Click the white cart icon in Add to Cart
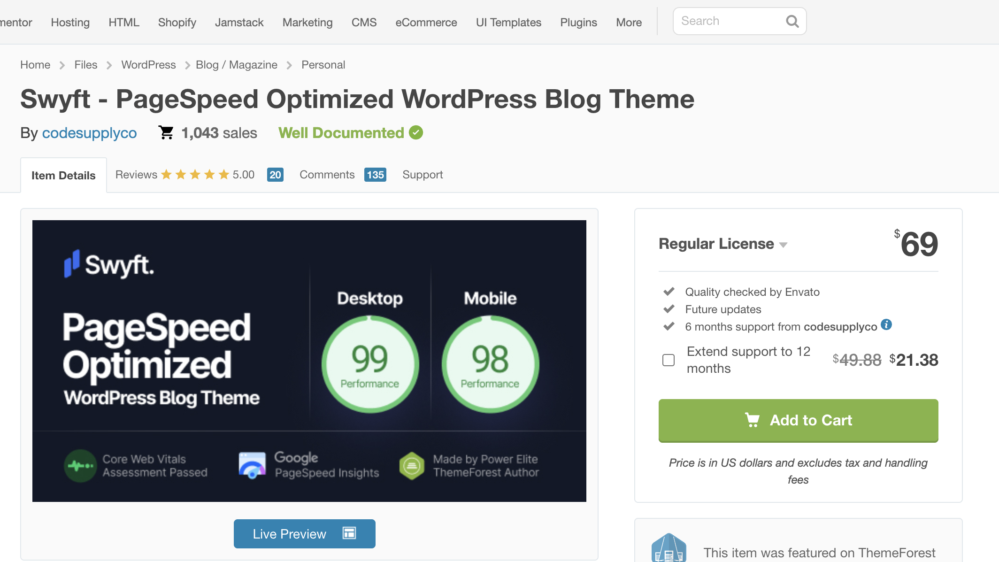This screenshot has width=999, height=562. tap(752, 420)
